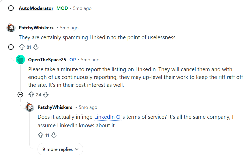Click the 5mo ago timestamp beside OpenTheSpace25
The width and height of the screenshot is (248, 159).
(90, 60)
